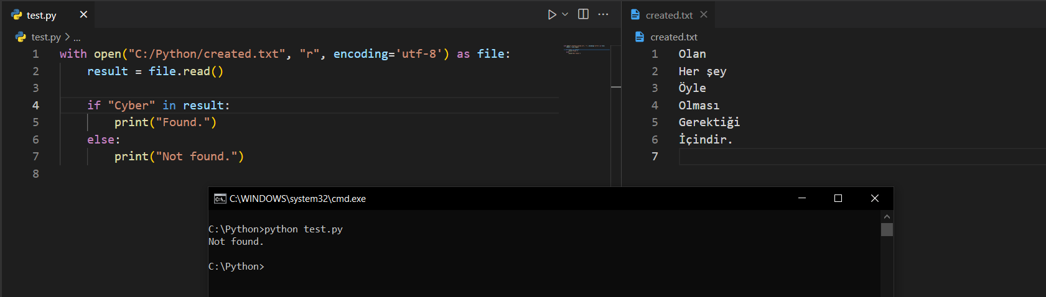Image resolution: width=1046 pixels, height=297 pixels.
Task: Click test.py in the breadcrumb path
Action: [45, 37]
